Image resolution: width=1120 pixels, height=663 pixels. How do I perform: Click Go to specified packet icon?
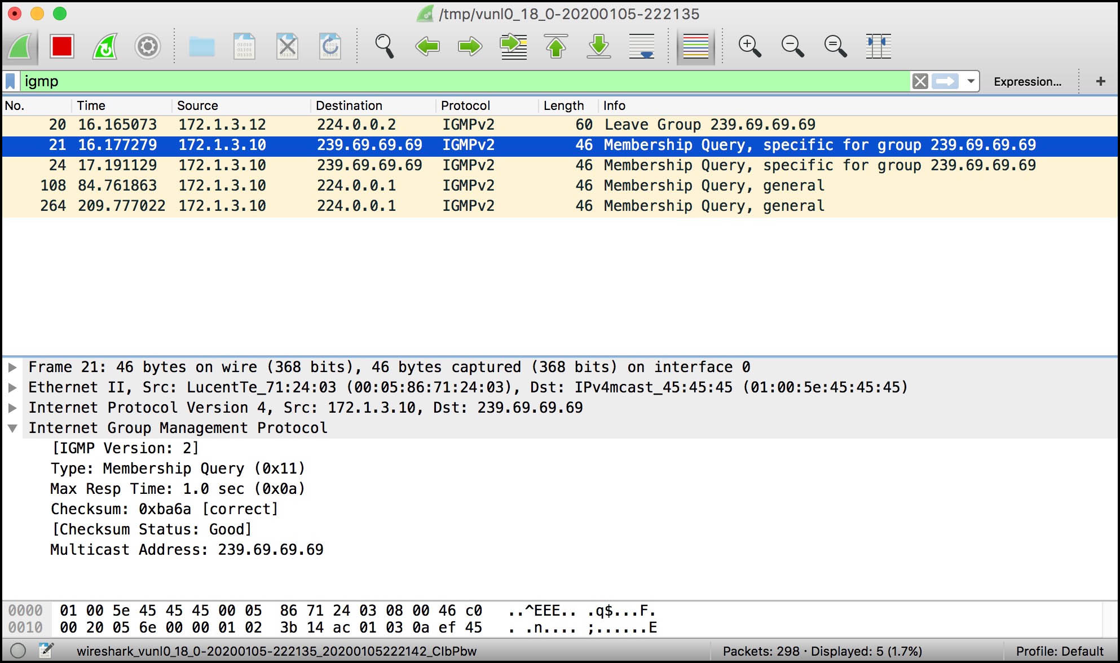(513, 46)
